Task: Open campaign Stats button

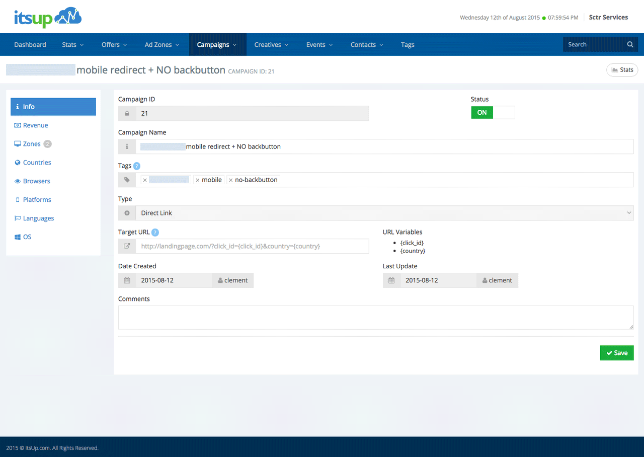Action: [622, 70]
